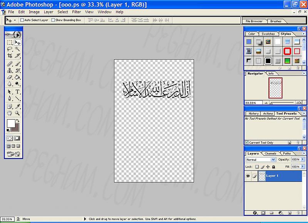Select the Crop tool
This screenshot has width=308, height=223.
pyautogui.click(x=10, y=55)
